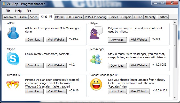Viewport: 180px width, 103px height.
Task: Click the Yahoo! Messenger smiley icon
Action: coord(96,84)
